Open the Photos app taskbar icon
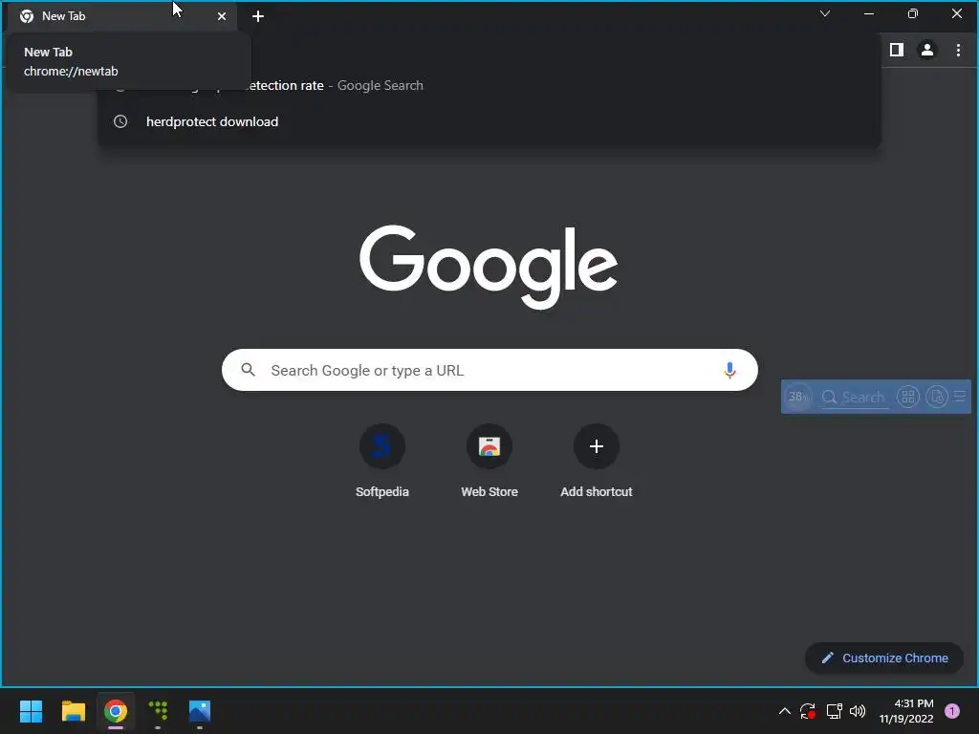 (x=200, y=711)
